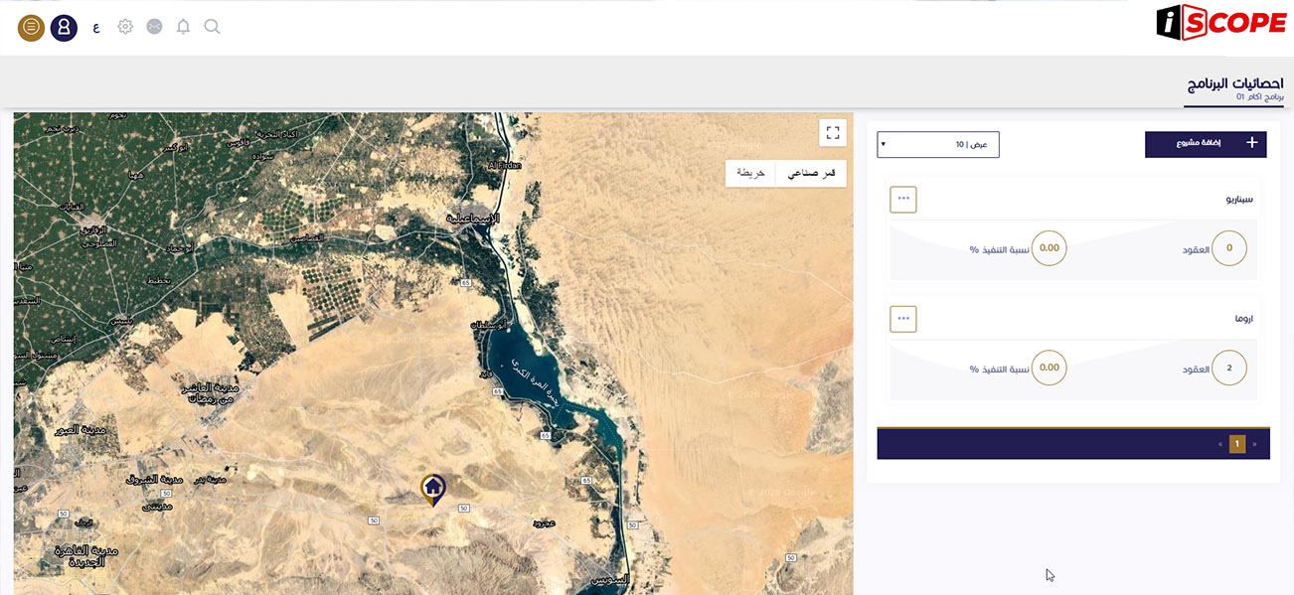The height and width of the screenshot is (595, 1294).
Task: Open notifications via the bell icon
Action: point(183,27)
